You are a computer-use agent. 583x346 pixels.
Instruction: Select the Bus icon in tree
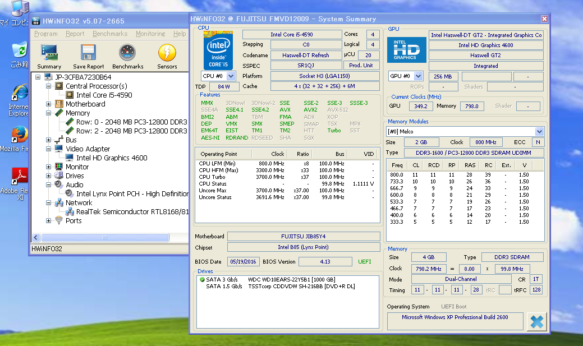click(59, 140)
